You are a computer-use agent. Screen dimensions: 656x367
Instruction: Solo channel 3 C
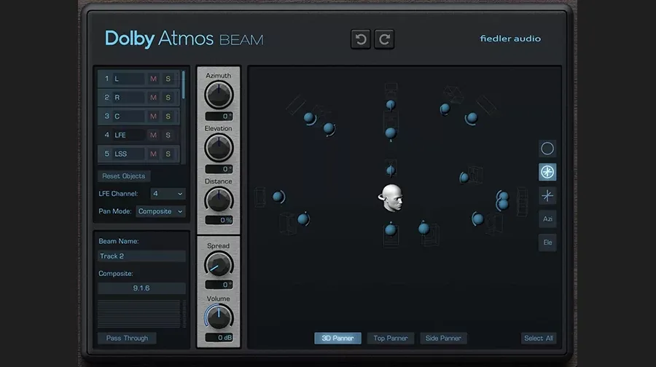point(168,117)
